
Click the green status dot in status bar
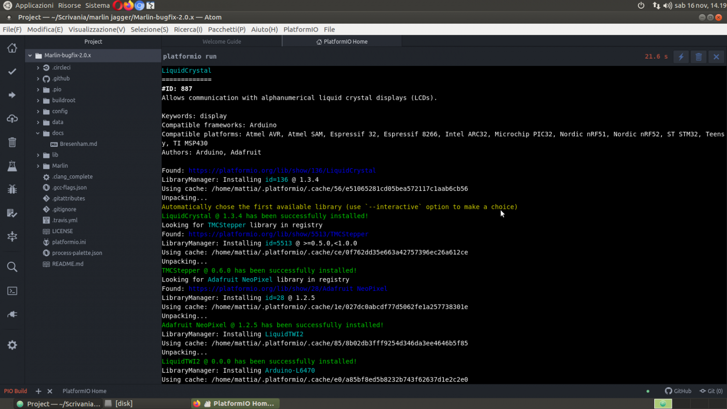(648, 391)
